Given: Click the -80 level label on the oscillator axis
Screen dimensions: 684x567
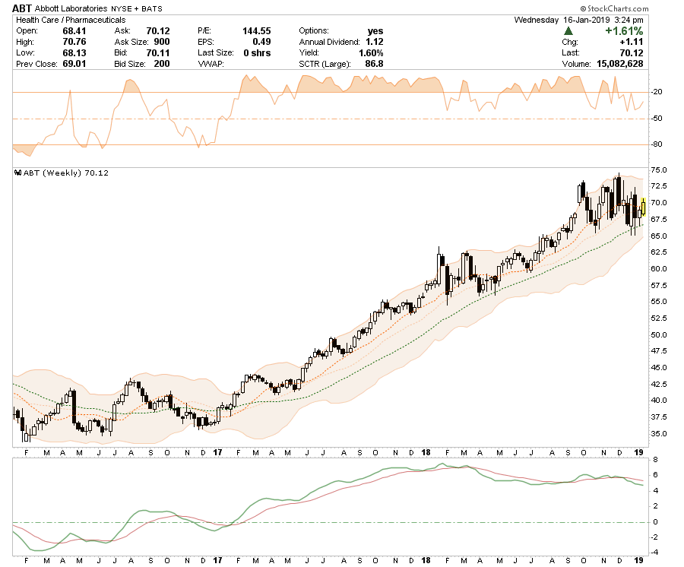Looking at the screenshot, I should [657, 144].
